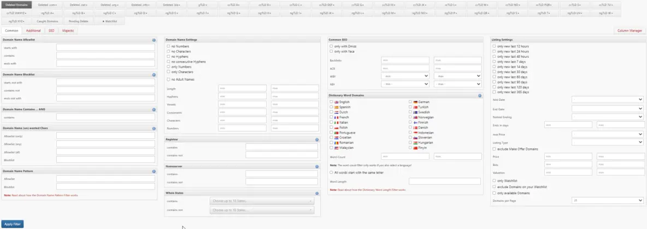Open the Watchlist button
This screenshot has height=229, width=647.
109,21
